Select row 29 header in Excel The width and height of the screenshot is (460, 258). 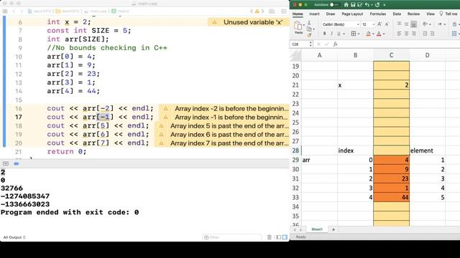tap(295, 160)
